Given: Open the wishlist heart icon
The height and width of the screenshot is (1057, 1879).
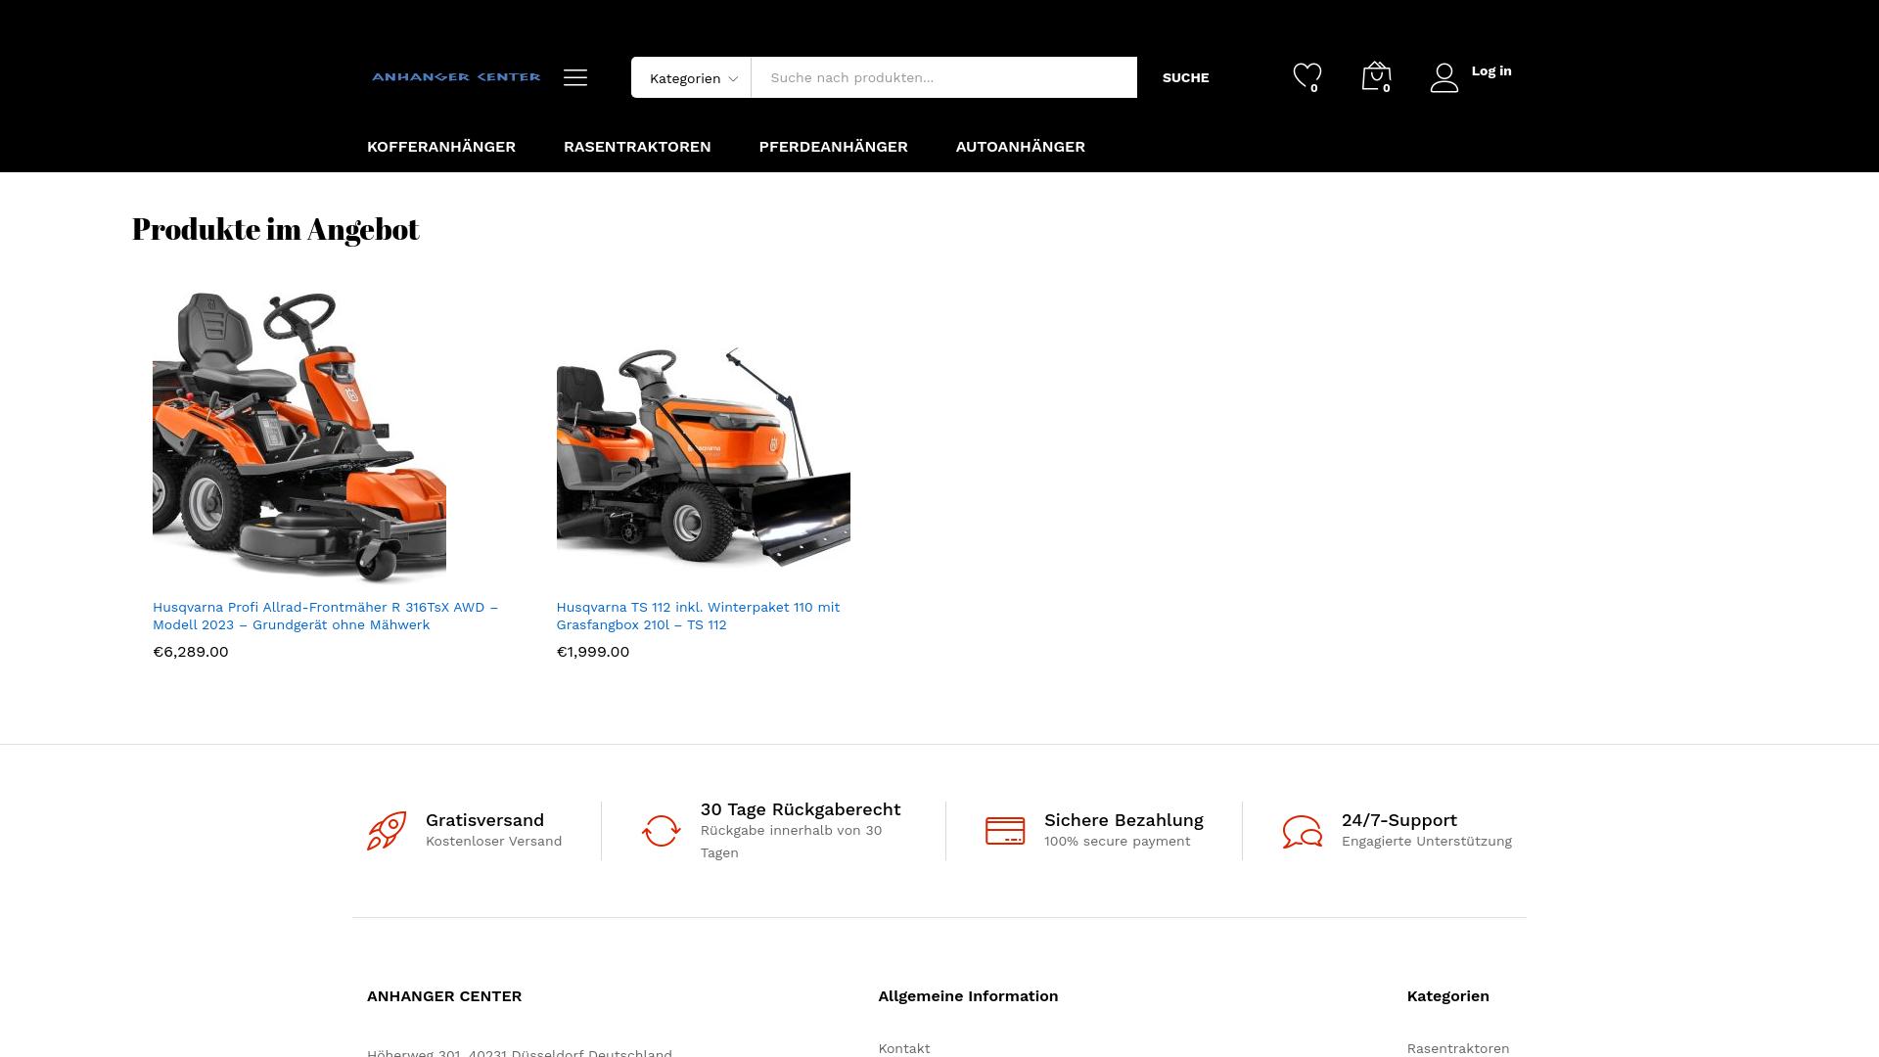Looking at the screenshot, I should coord(1306,75).
